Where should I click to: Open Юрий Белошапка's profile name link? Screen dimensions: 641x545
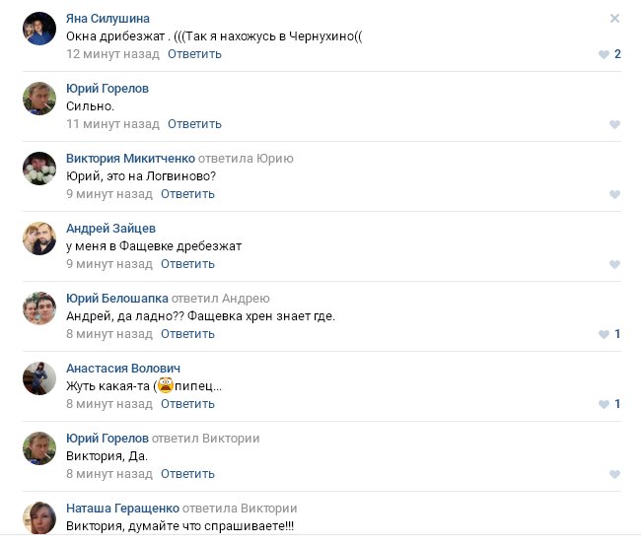pyautogui.click(x=116, y=299)
